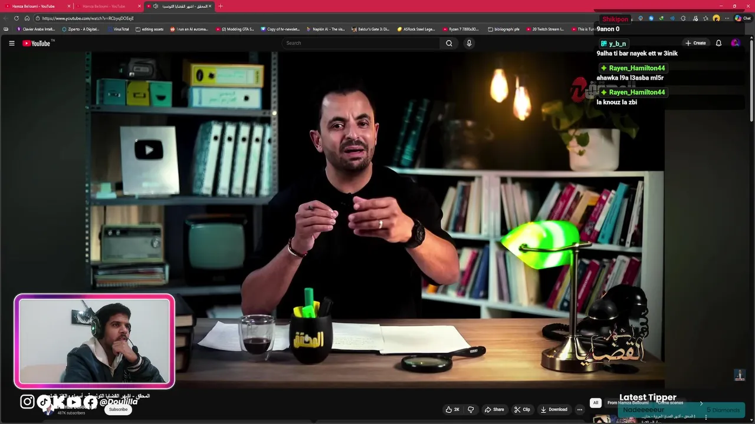
Task: Open 20 Twitch Stream bookmark
Action: pyautogui.click(x=545, y=29)
